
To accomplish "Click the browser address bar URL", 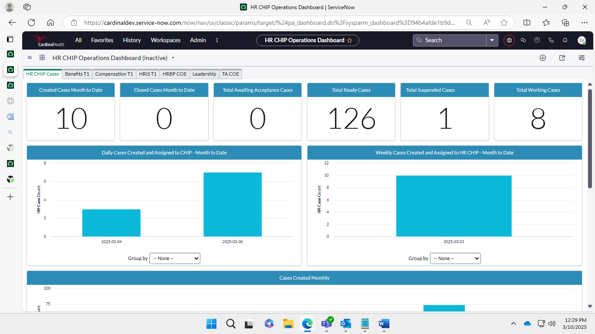I will pyautogui.click(x=270, y=23).
